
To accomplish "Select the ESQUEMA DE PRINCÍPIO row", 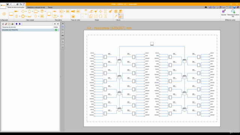I will click(x=30, y=30).
